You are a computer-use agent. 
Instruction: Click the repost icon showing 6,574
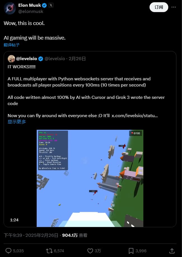(x=49, y=251)
